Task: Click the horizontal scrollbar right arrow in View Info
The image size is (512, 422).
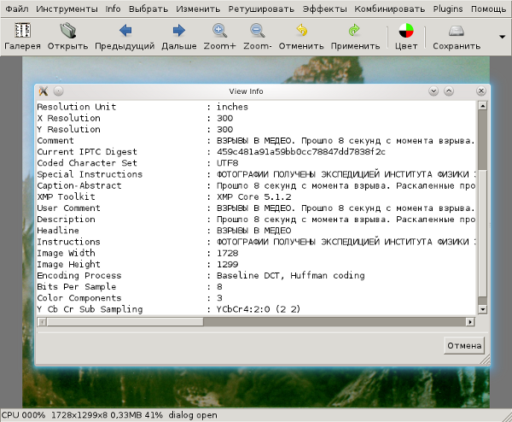Action: point(469,322)
